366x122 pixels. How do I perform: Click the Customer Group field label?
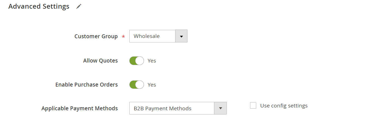coord(96,36)
